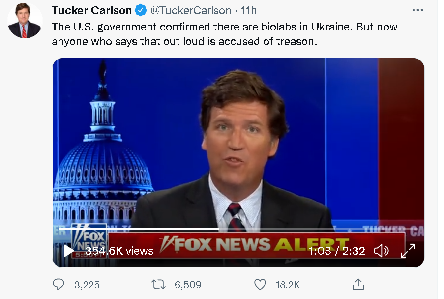This screenshot has height=299, width=444.
Task: Open Tucker Carlson's profile picture
Action: pos(25,21)
